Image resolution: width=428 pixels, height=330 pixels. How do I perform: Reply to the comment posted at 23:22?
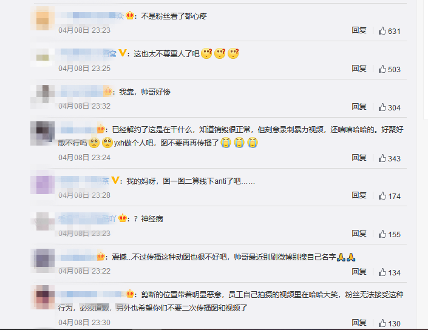[359, 272]
